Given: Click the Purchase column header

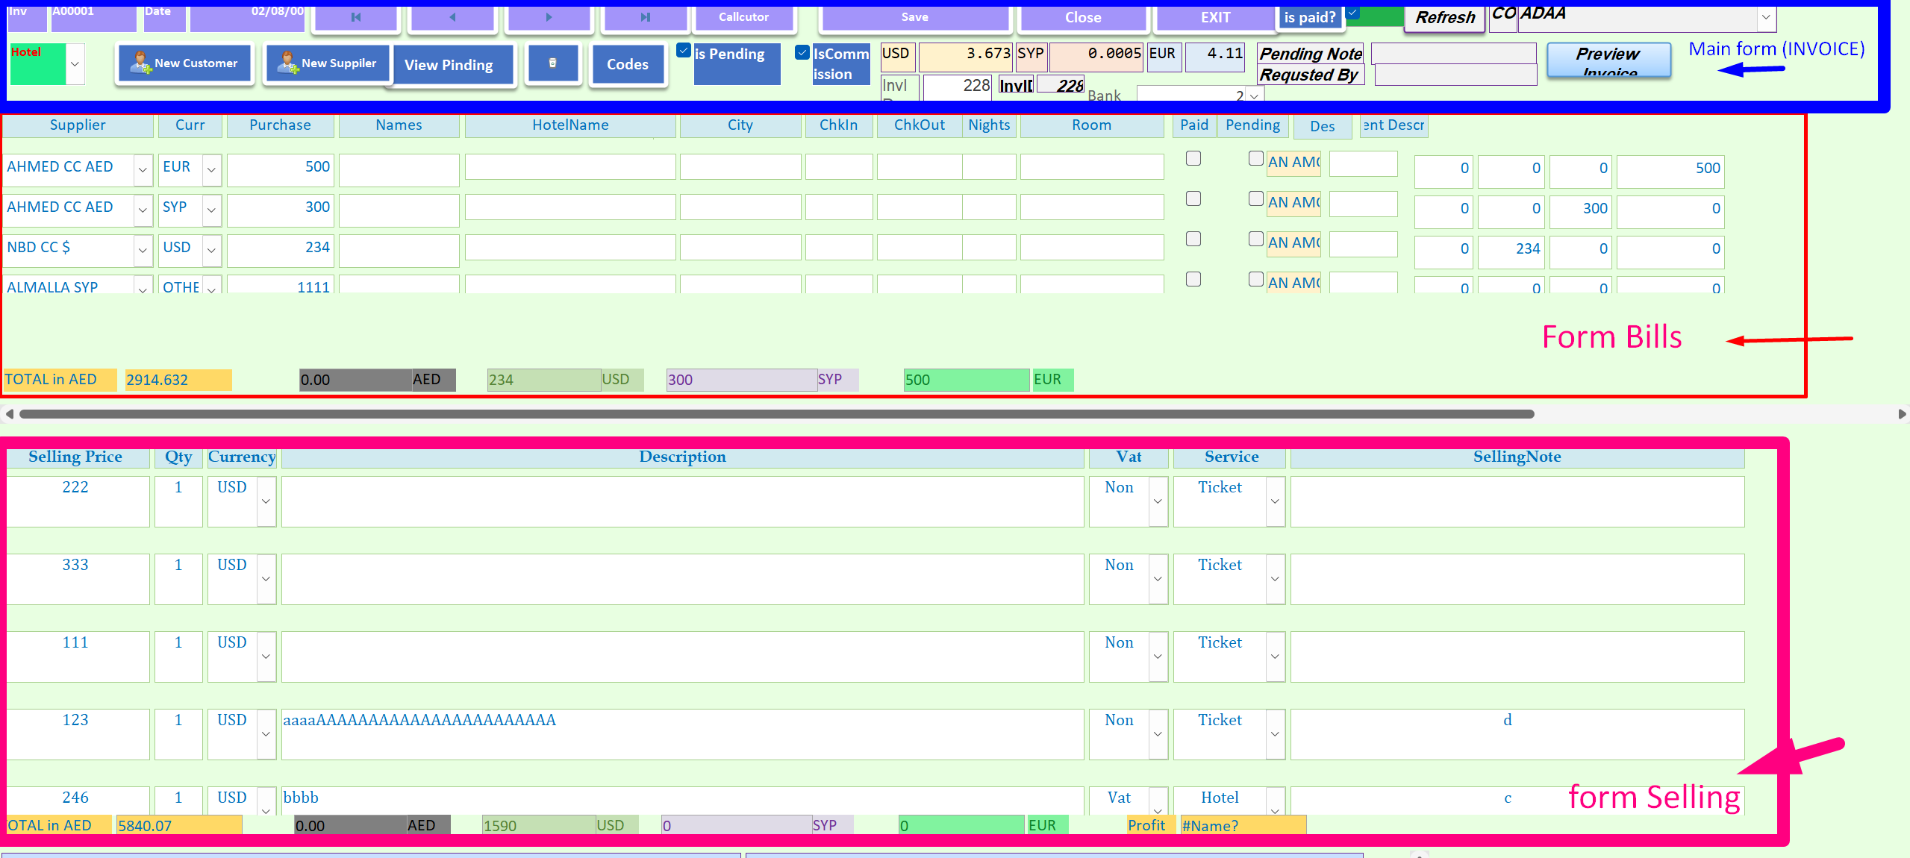Looking at the screenshot, I should point(280,125).
